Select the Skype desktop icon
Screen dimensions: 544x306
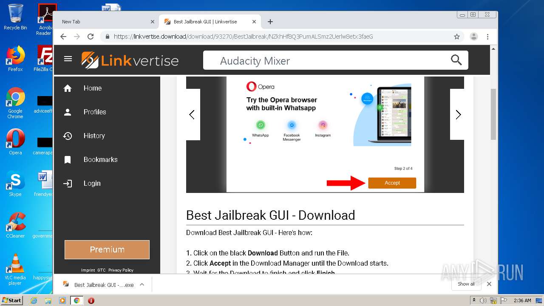pos(15,183)
